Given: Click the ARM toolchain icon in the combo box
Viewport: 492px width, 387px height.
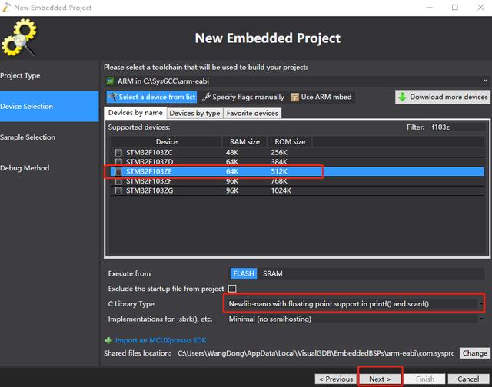Looking at the screenshot, I should [110, 81].
